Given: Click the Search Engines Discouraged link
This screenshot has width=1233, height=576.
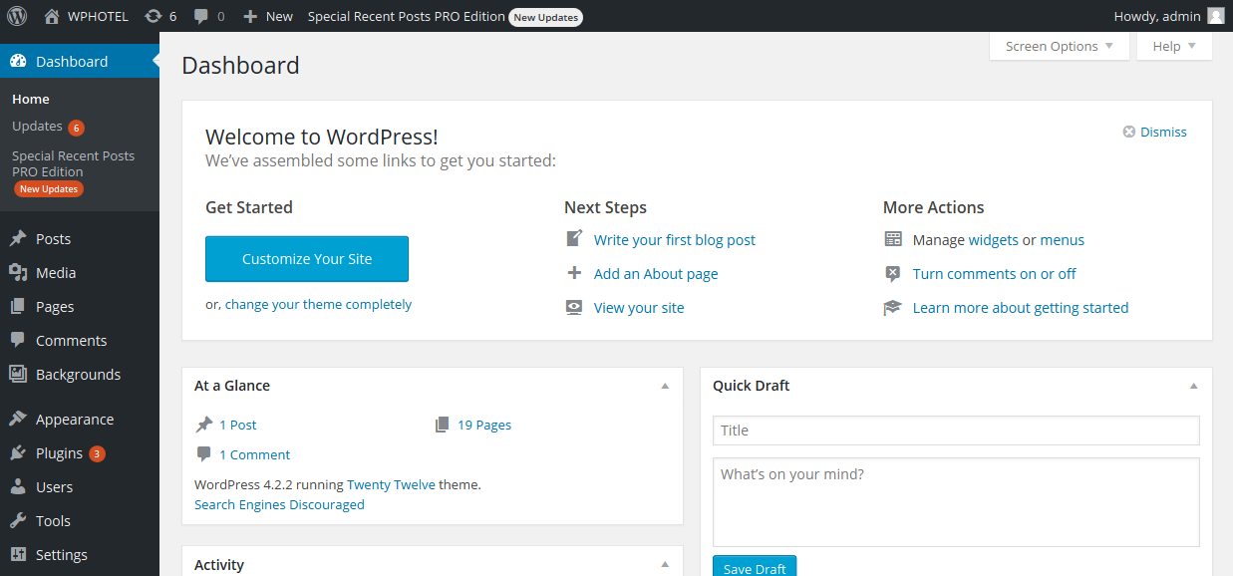Looking at the screenshot, I should click(279, 505).
